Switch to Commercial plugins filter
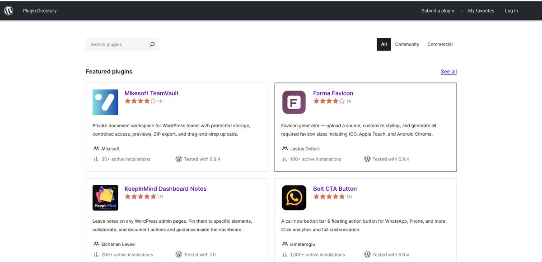 click(440, 44)
